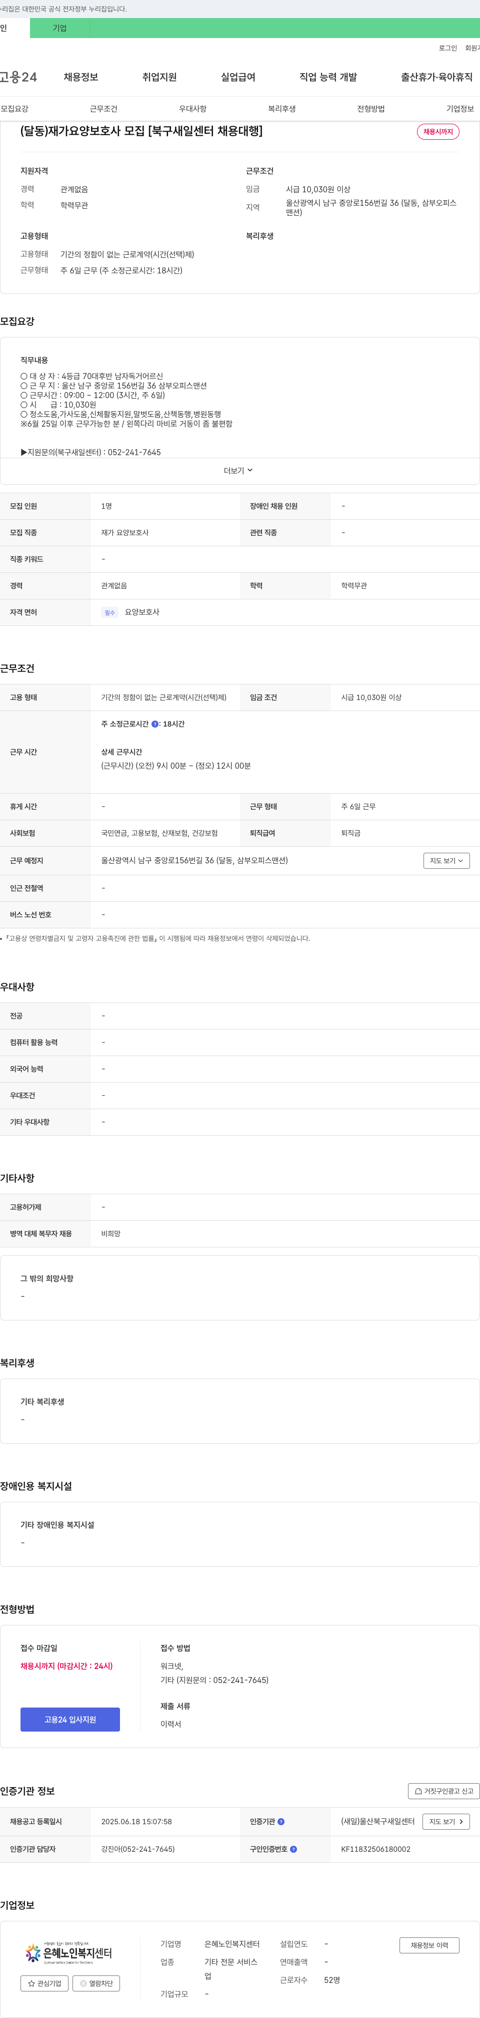Click the 모집 인원 value 1명
Screen dimensions: 480x2018
point(106,506)
